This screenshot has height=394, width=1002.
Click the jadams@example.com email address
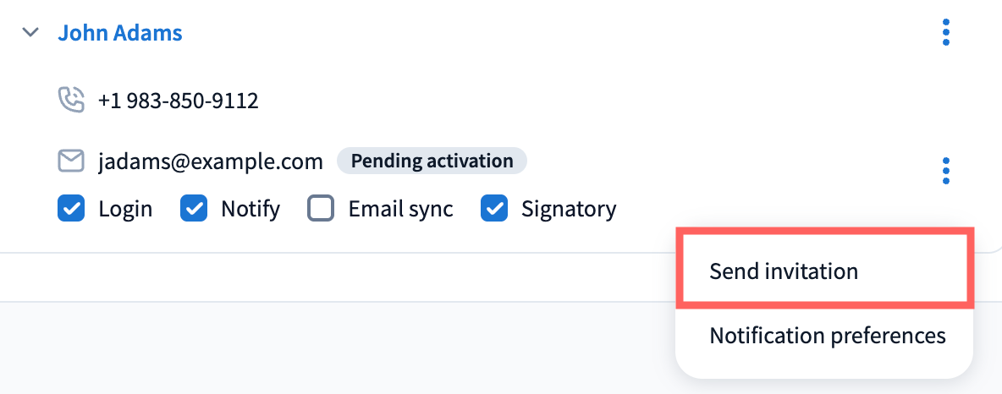[x=211, y=161]
